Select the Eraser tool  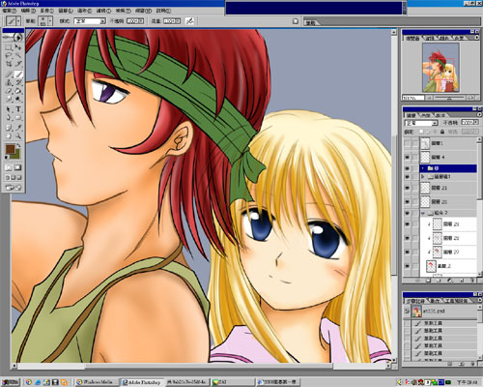[9, 91]
